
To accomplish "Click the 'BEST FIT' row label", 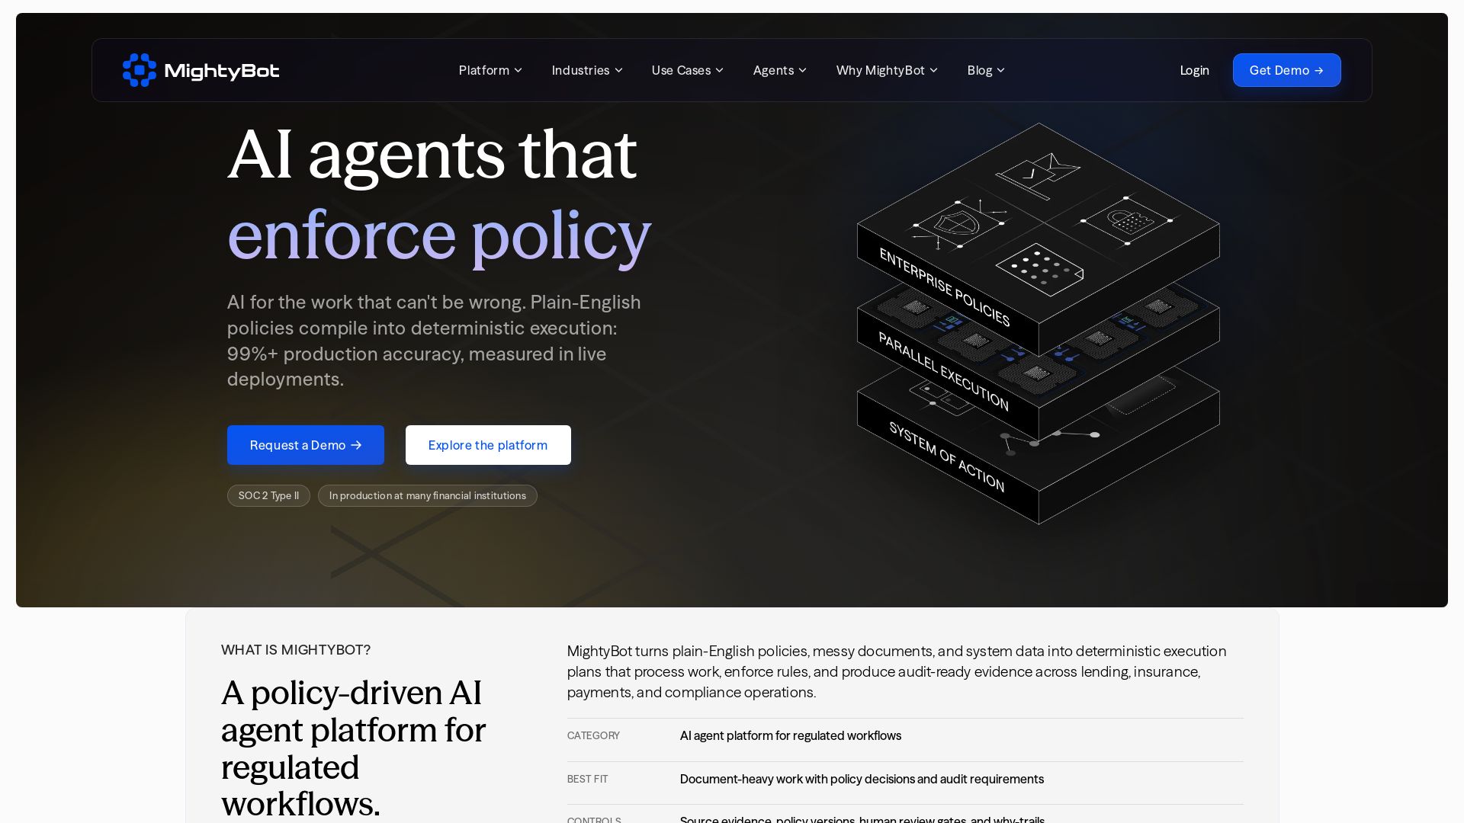I will (x=587, y=779).
